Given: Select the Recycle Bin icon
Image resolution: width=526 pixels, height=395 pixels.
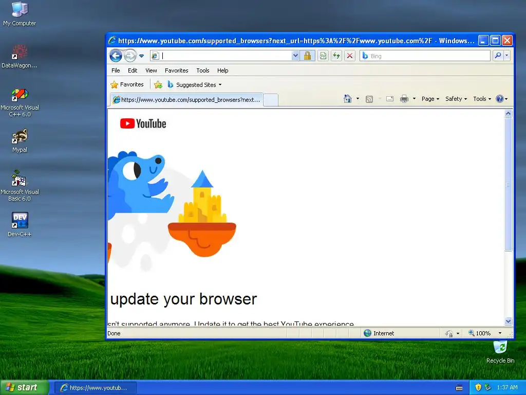Looking at the screenshot, I should coord(500,352).
